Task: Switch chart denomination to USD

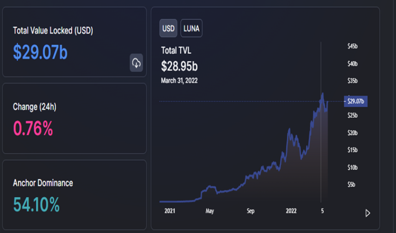Action: click(168, 28)
